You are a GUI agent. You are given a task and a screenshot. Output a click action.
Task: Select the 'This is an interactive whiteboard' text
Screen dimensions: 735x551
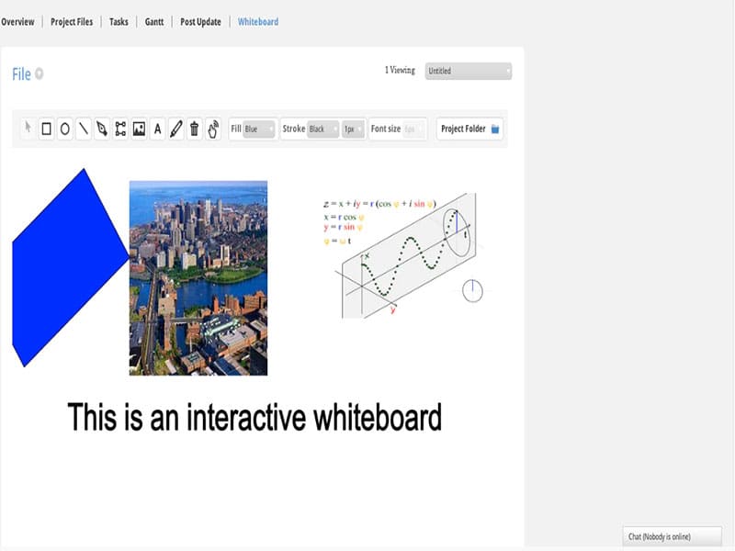[x=254, y=417]
